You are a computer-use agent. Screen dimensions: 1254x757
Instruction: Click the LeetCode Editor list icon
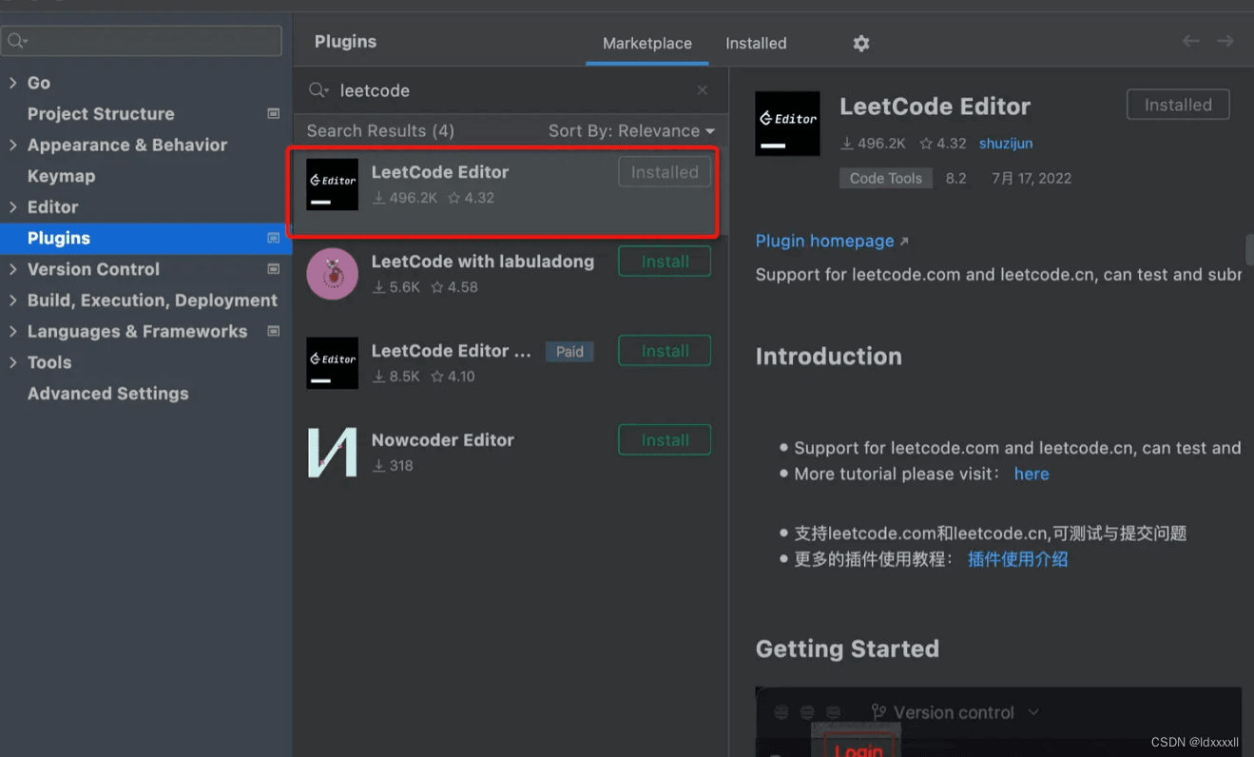332,184
